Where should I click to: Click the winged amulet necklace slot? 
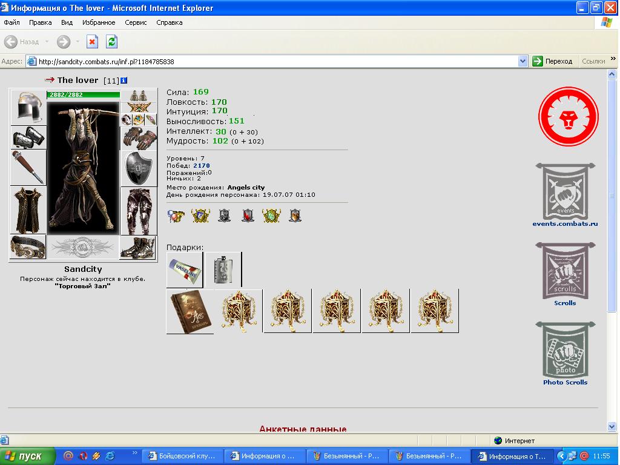[x=139, y=107]
